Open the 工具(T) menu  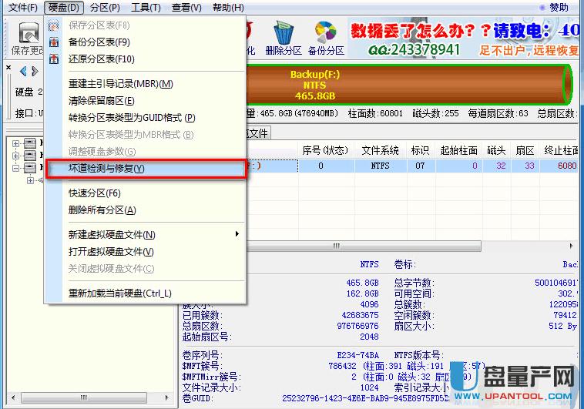tap(146, 8)
